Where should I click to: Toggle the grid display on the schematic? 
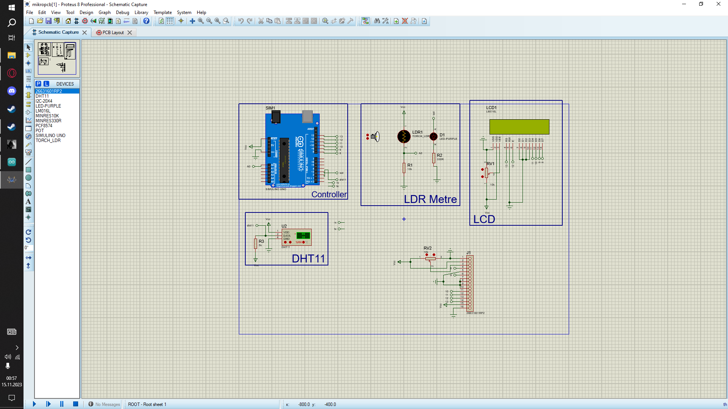click(x=169, y=21)
